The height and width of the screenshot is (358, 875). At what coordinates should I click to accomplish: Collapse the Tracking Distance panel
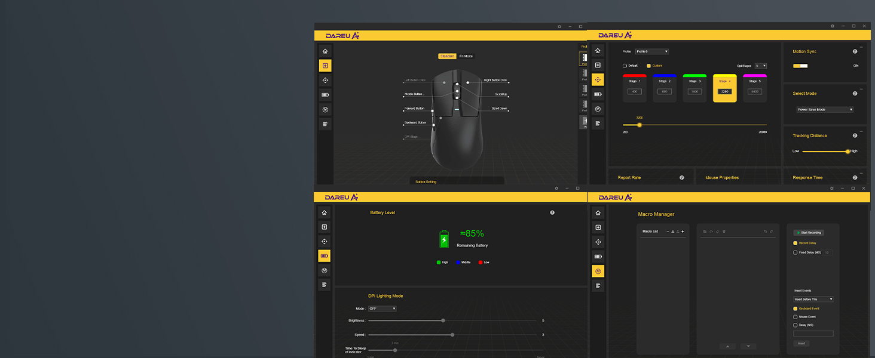(x=861, y=130)
